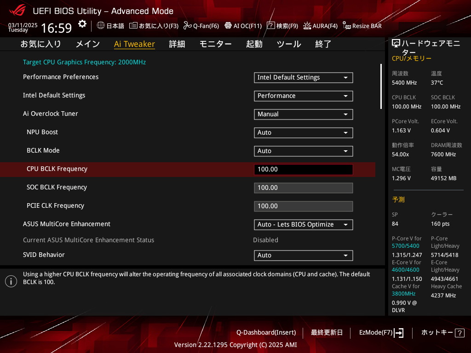The width and height of the screenshot is (471, 353).
Task: Click the AURA lighting icon
Action: coord(307,26)
